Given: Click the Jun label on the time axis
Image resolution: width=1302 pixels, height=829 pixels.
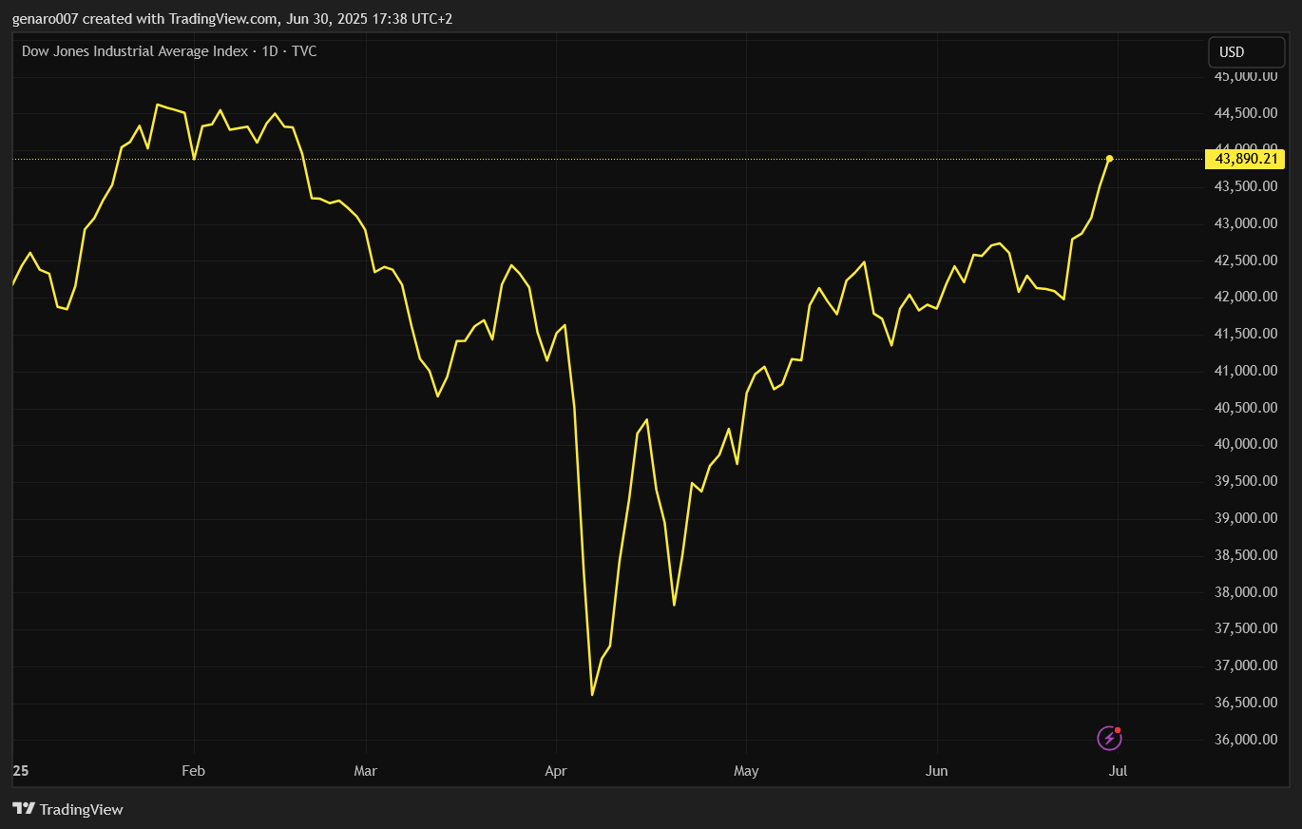Looking at the screenshot, I should tap(937, 771).
